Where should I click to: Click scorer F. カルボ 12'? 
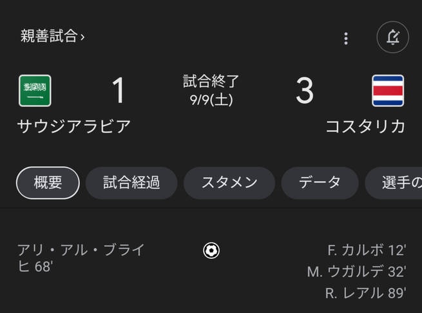coord(366,251)
